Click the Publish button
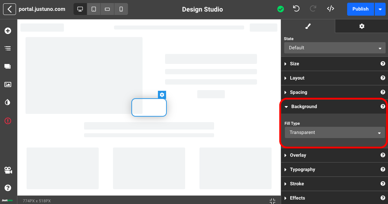 pyautogui.click(x=360, y=9)
